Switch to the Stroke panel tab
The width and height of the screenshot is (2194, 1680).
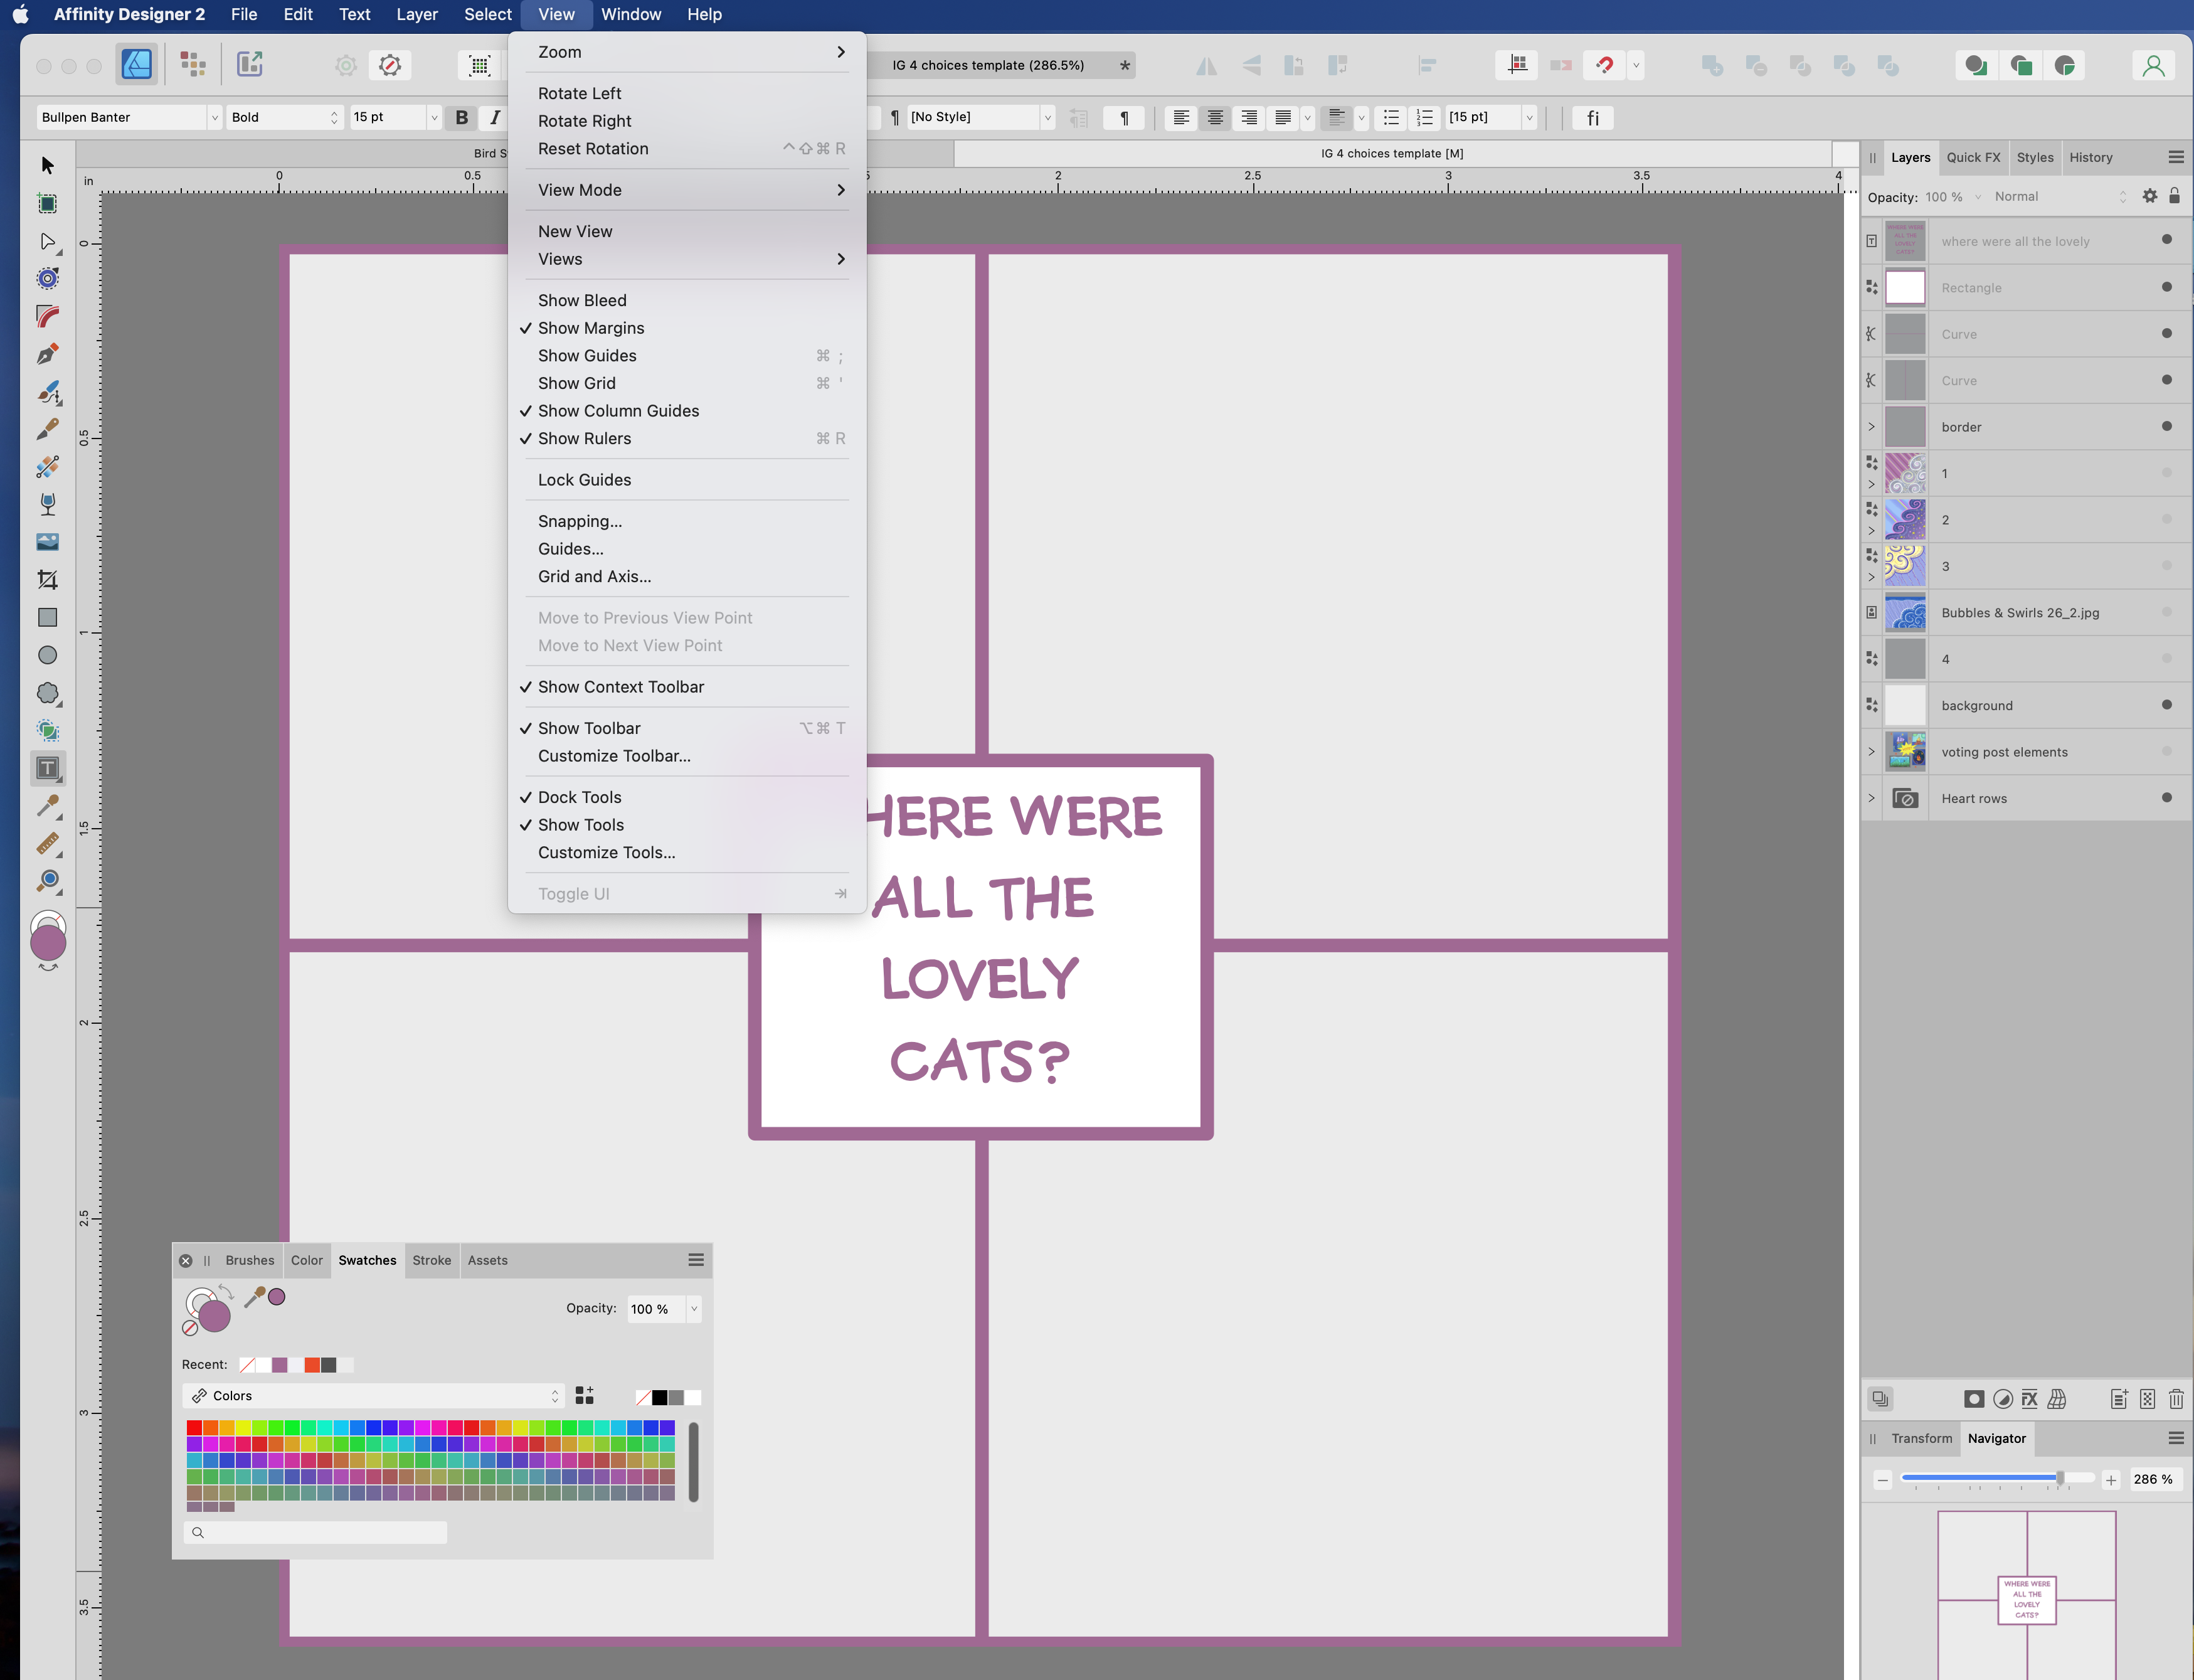(x=432, y=1260)
